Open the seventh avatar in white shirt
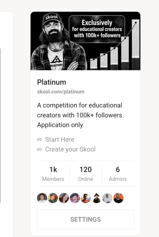 click(108, 198)
